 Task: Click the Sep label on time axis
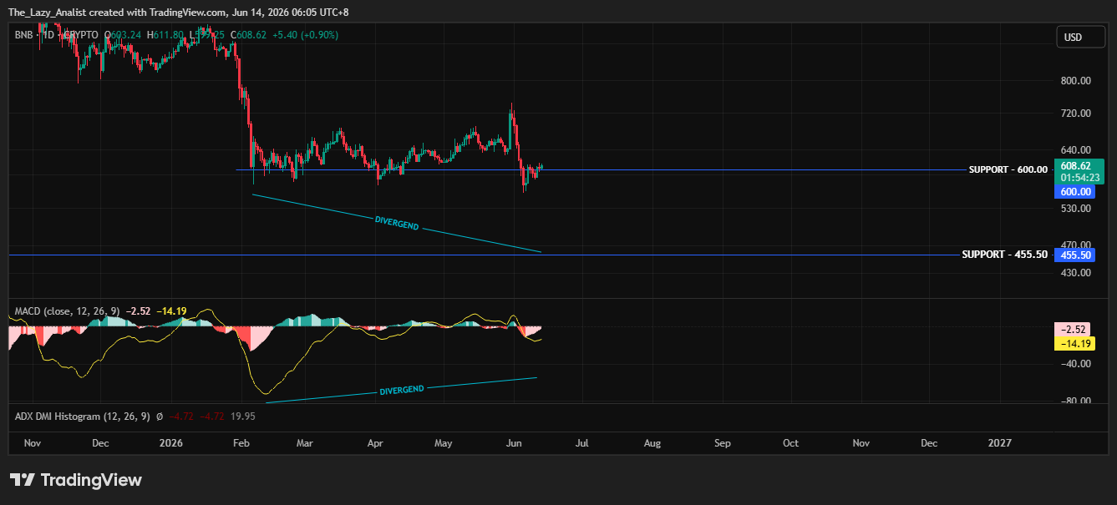[x=723, y=443]
